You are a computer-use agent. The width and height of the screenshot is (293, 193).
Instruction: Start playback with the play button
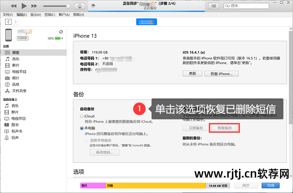[x=24, y=6]
